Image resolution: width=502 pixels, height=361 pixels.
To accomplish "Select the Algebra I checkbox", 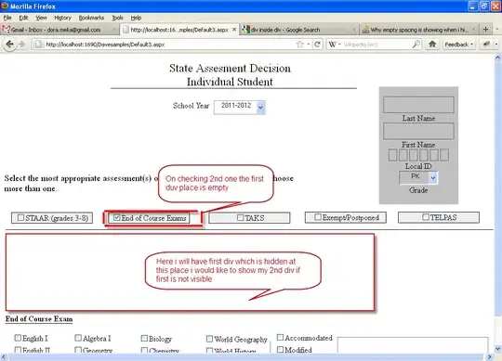I will 78,338.
